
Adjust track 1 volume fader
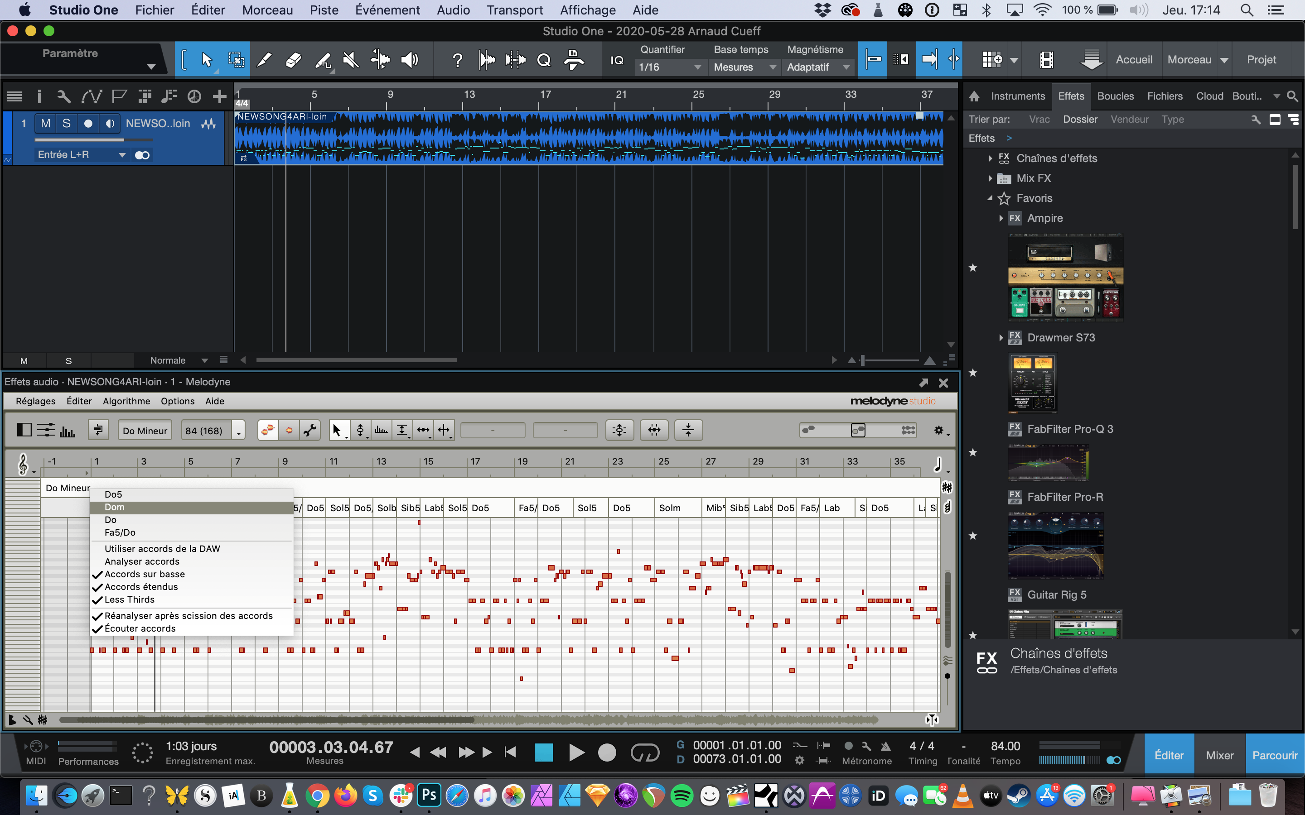[x=124, y=140]
